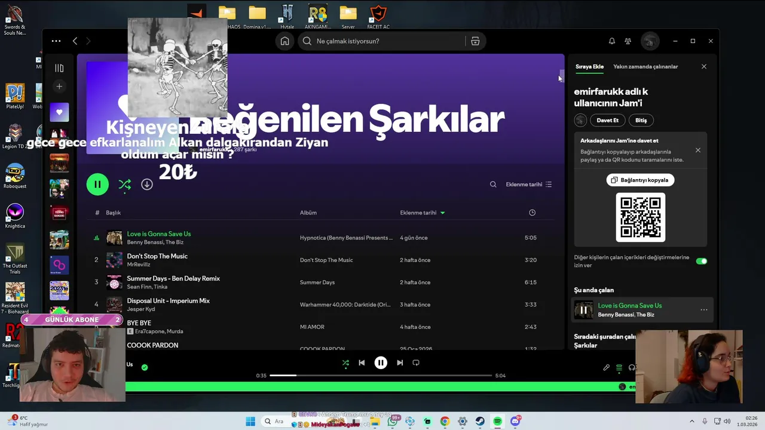Screen dimensions: 765x430
Task: Pause playlist with the big green button
Action: (97, 185)
